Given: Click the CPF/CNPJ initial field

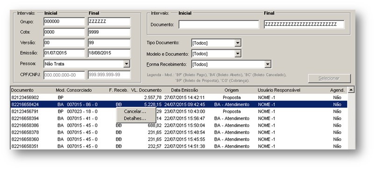Looking at the screenshot, I should click(x=64, y=75).
